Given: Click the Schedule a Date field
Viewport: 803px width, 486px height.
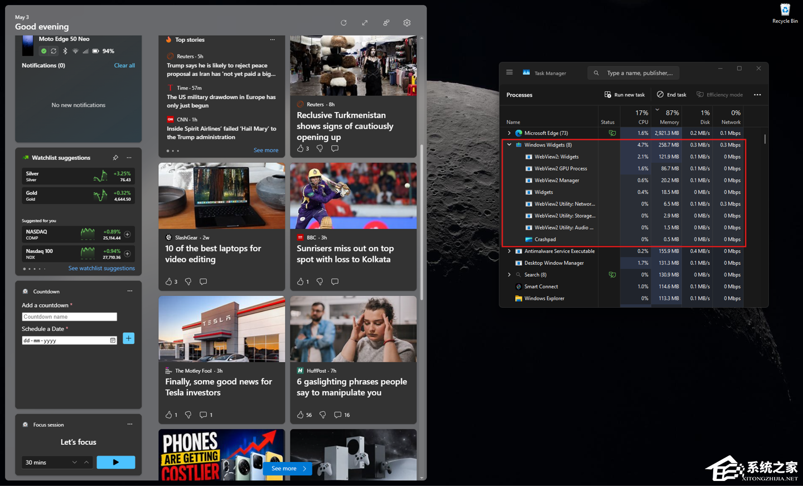Looking at the screenshot, I should (x=69, y=341).
